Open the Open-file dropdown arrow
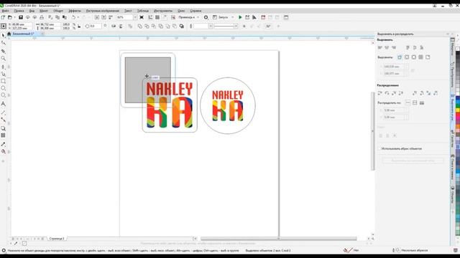This screenshot has width=460, height=258. pos(14,17)
